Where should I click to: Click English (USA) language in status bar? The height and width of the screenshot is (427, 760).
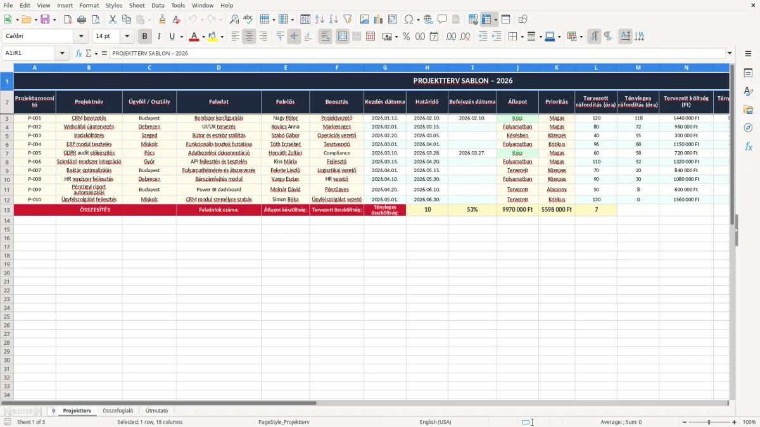(435, 422)
